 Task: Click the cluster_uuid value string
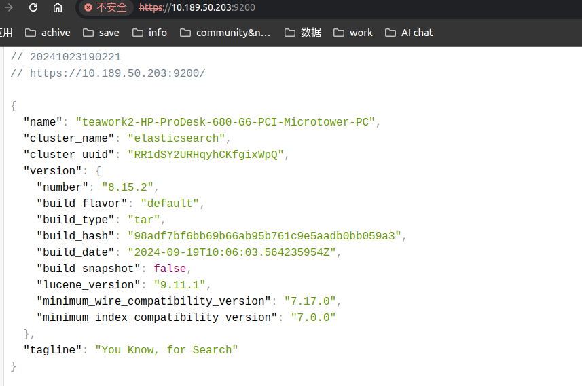206,155
